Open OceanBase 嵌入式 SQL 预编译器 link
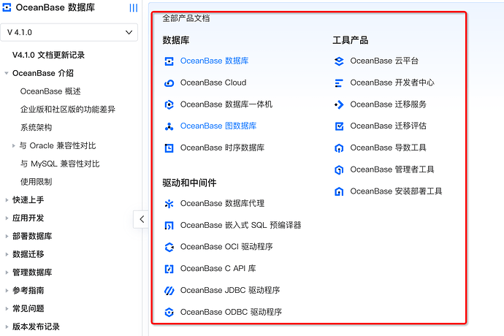Screen dimensions: 504x336 click(x=241, y=225)
